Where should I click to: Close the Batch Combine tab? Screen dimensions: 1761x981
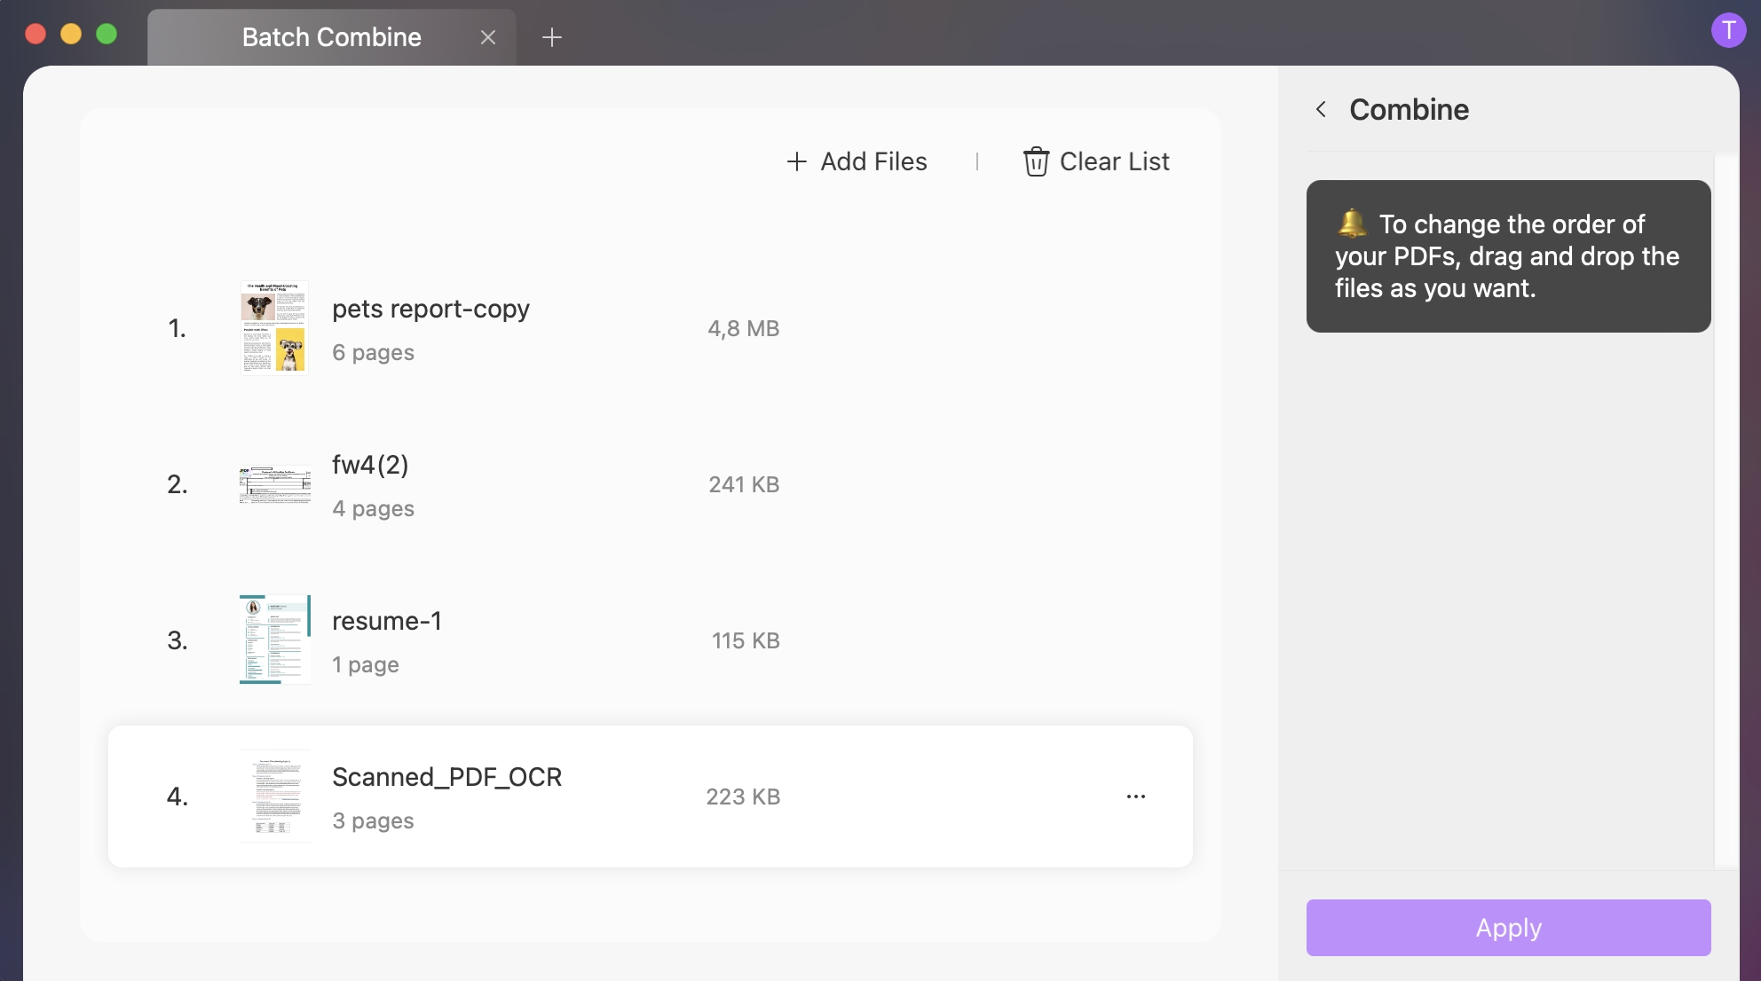pos(487,37)
